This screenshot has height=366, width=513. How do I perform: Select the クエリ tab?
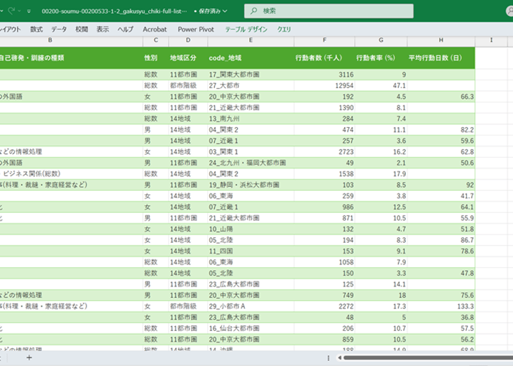[x=284, y=29]
